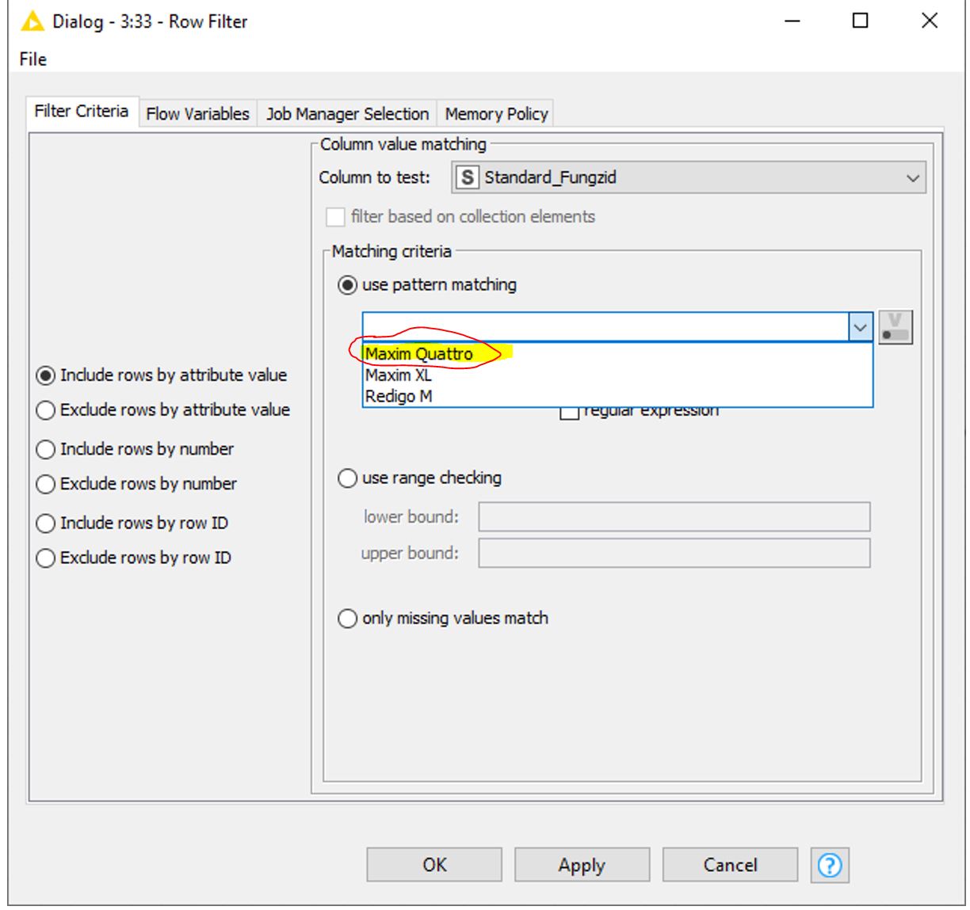
Task: Click the upper bound input field
Action: point(674,554)
